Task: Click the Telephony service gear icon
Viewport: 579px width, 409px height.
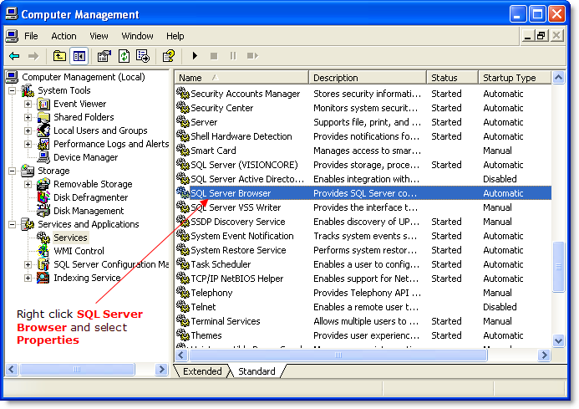Action: pyautogui.click(x=183, y=292)
